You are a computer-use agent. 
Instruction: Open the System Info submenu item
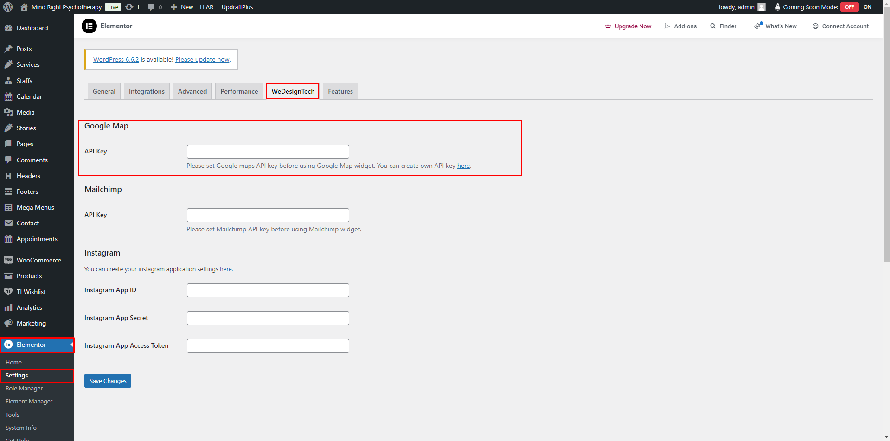(x=37, y=428)
